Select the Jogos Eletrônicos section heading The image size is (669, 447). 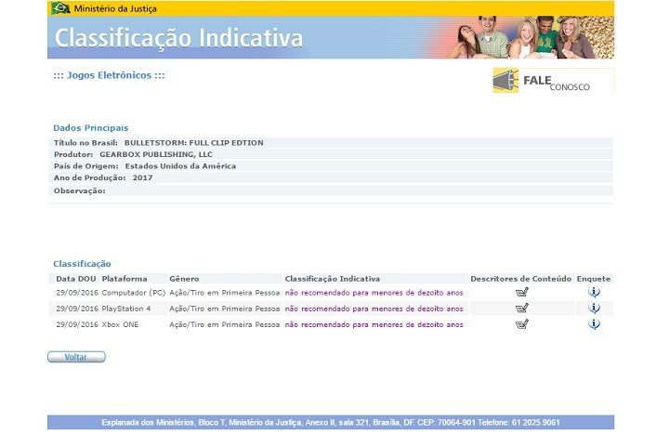click(109, 75)
